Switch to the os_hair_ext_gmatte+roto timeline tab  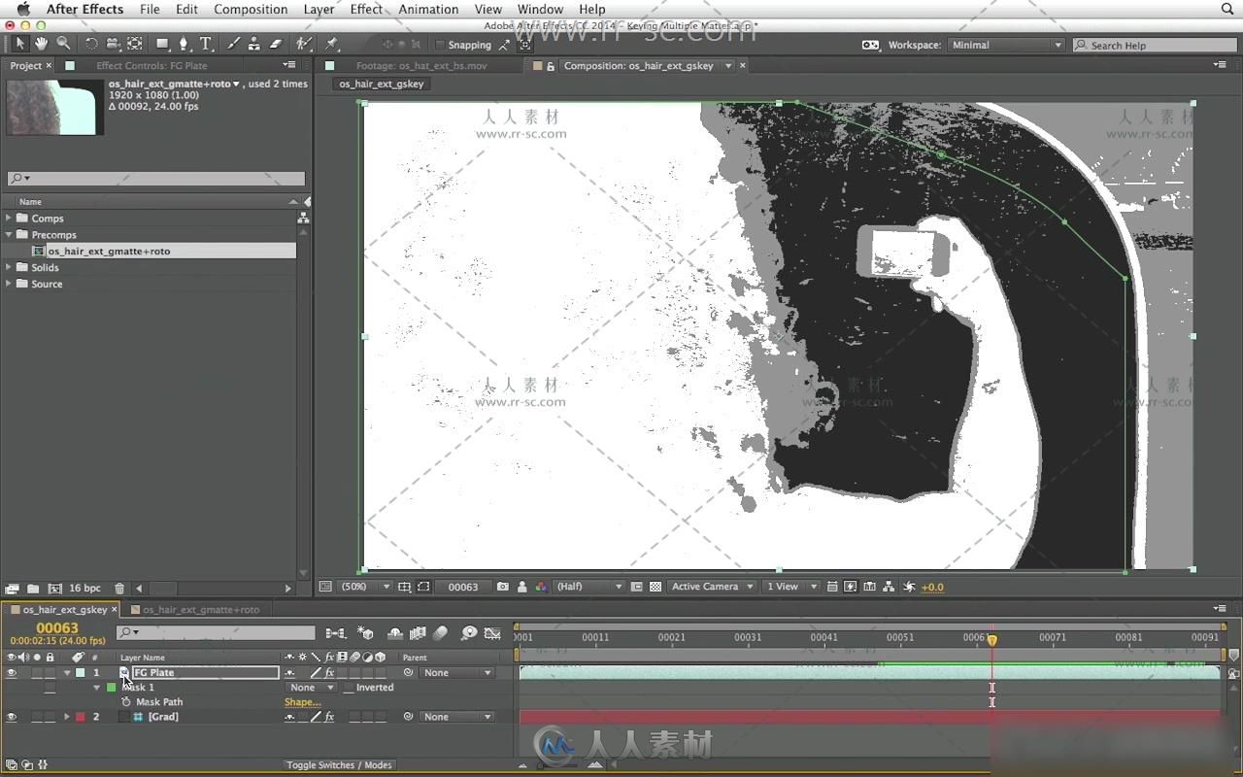coord(201,610)
